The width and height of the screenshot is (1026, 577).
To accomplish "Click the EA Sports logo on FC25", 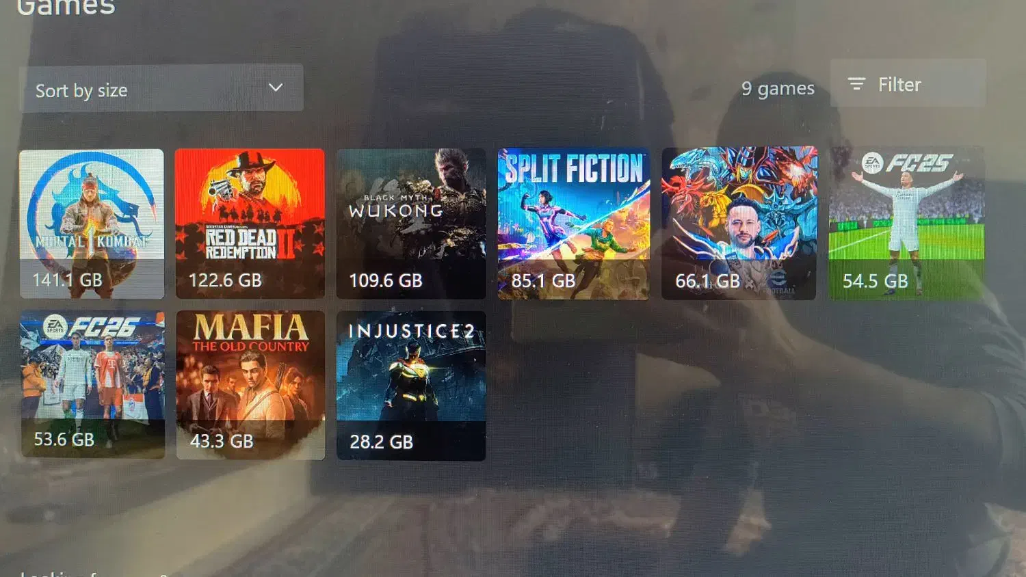I will click(872, 163).
